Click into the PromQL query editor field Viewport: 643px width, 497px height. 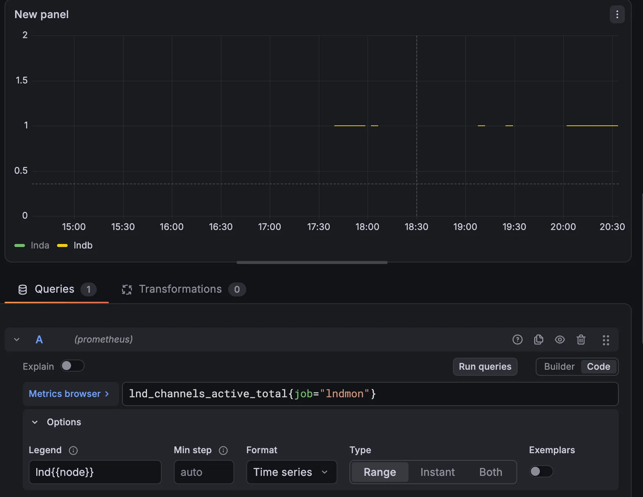click(x=370, y=394)
